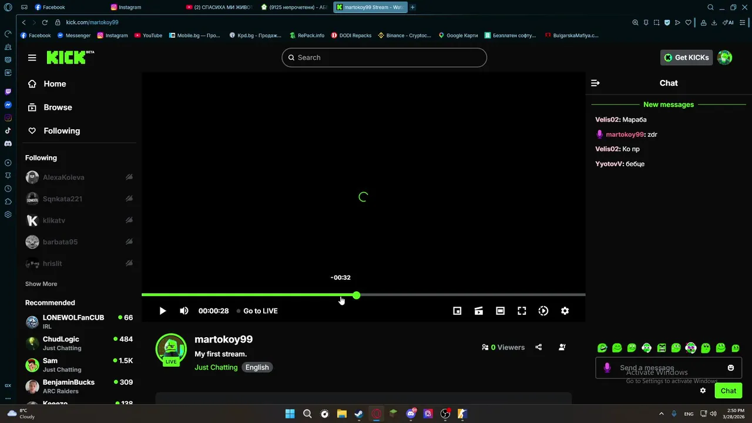Insert the first laughing green emote
This screenshot has width=752, height=423.
[602, 348]
